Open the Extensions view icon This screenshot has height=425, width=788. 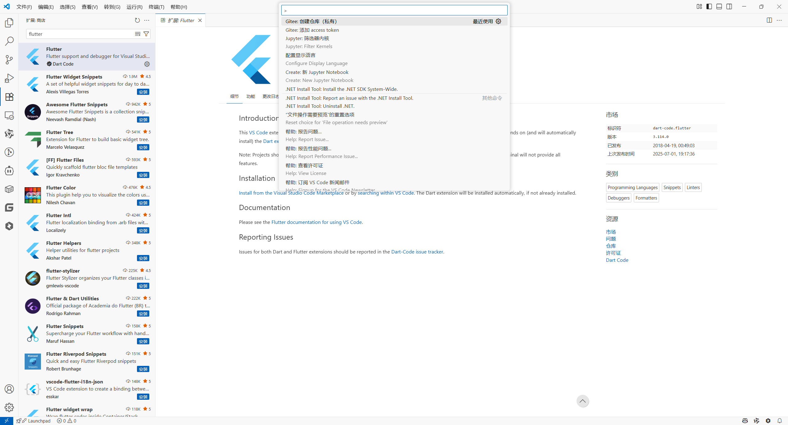(x=9, y=97)
